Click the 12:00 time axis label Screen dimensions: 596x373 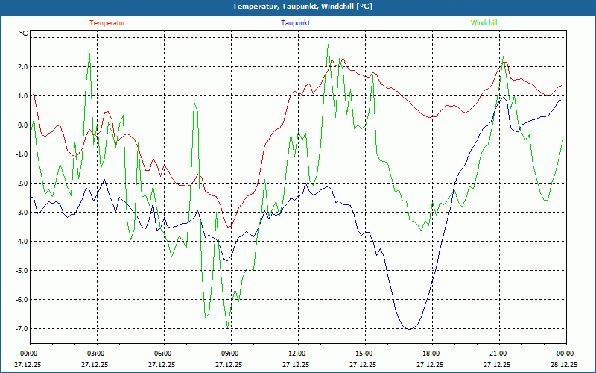coord(297,354)
